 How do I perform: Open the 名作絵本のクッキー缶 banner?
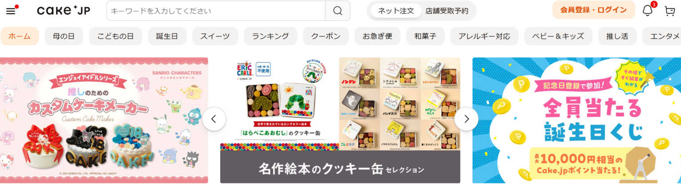click(340, 120)
